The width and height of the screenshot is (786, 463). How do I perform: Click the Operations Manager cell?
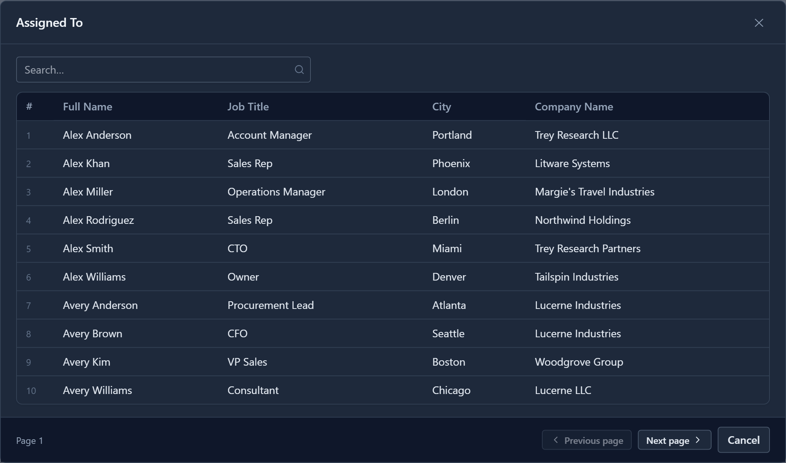(276, 192)
